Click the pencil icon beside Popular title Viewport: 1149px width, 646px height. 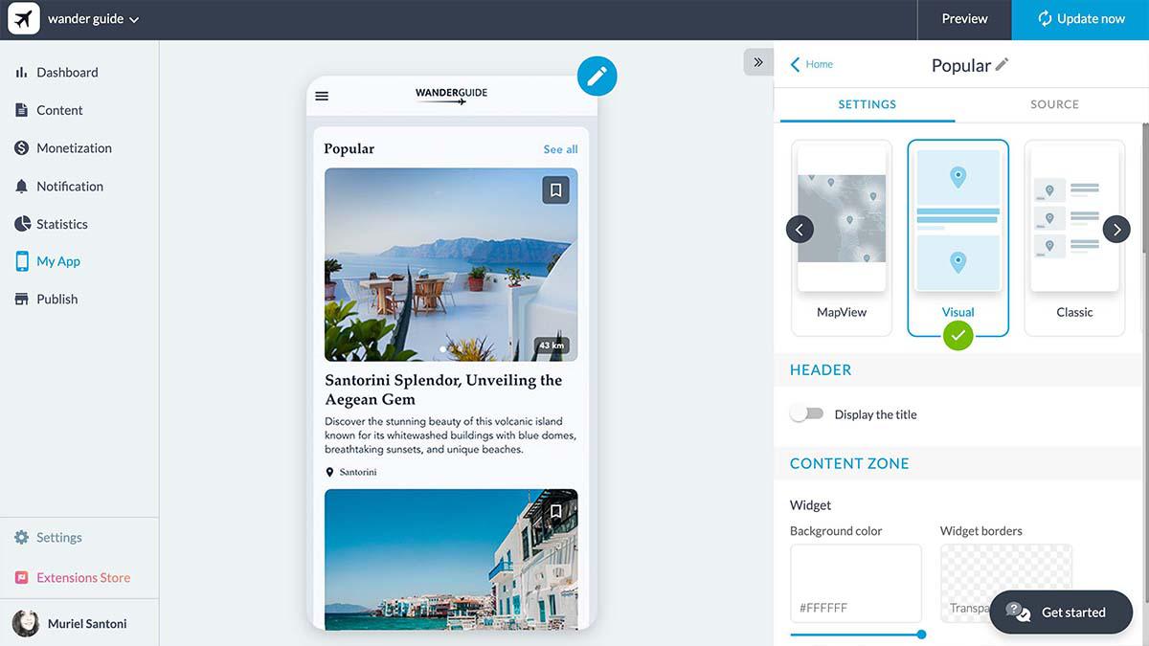point(1002,65)
